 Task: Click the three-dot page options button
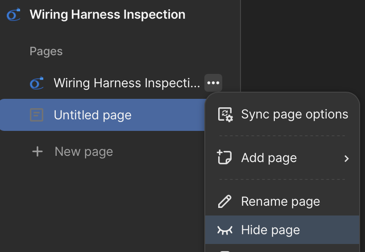pyautogui.click(x=213, y=83)
